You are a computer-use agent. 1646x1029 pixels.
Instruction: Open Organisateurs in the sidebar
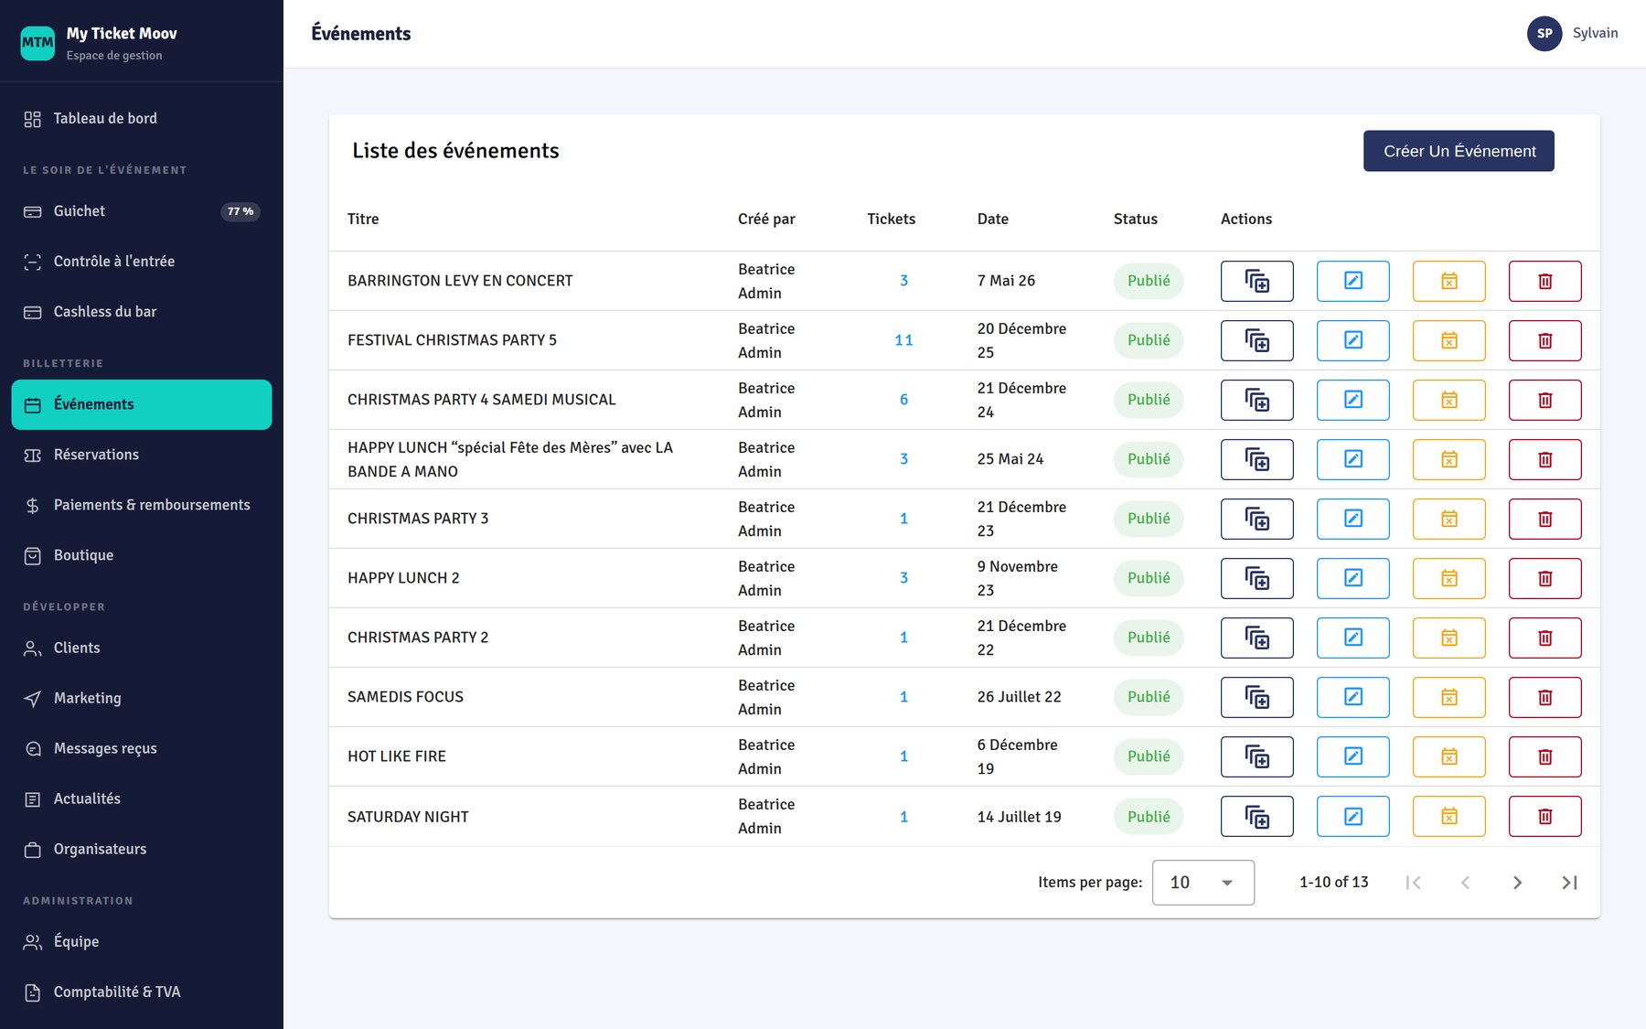point(142,849)
